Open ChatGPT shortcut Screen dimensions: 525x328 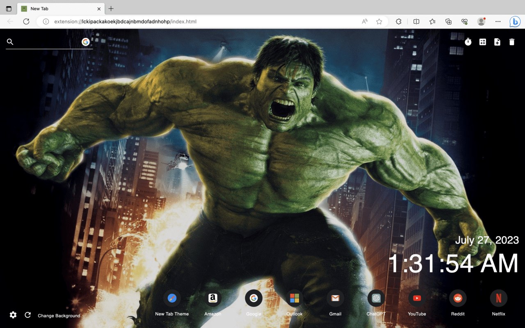tap(376, 298)
